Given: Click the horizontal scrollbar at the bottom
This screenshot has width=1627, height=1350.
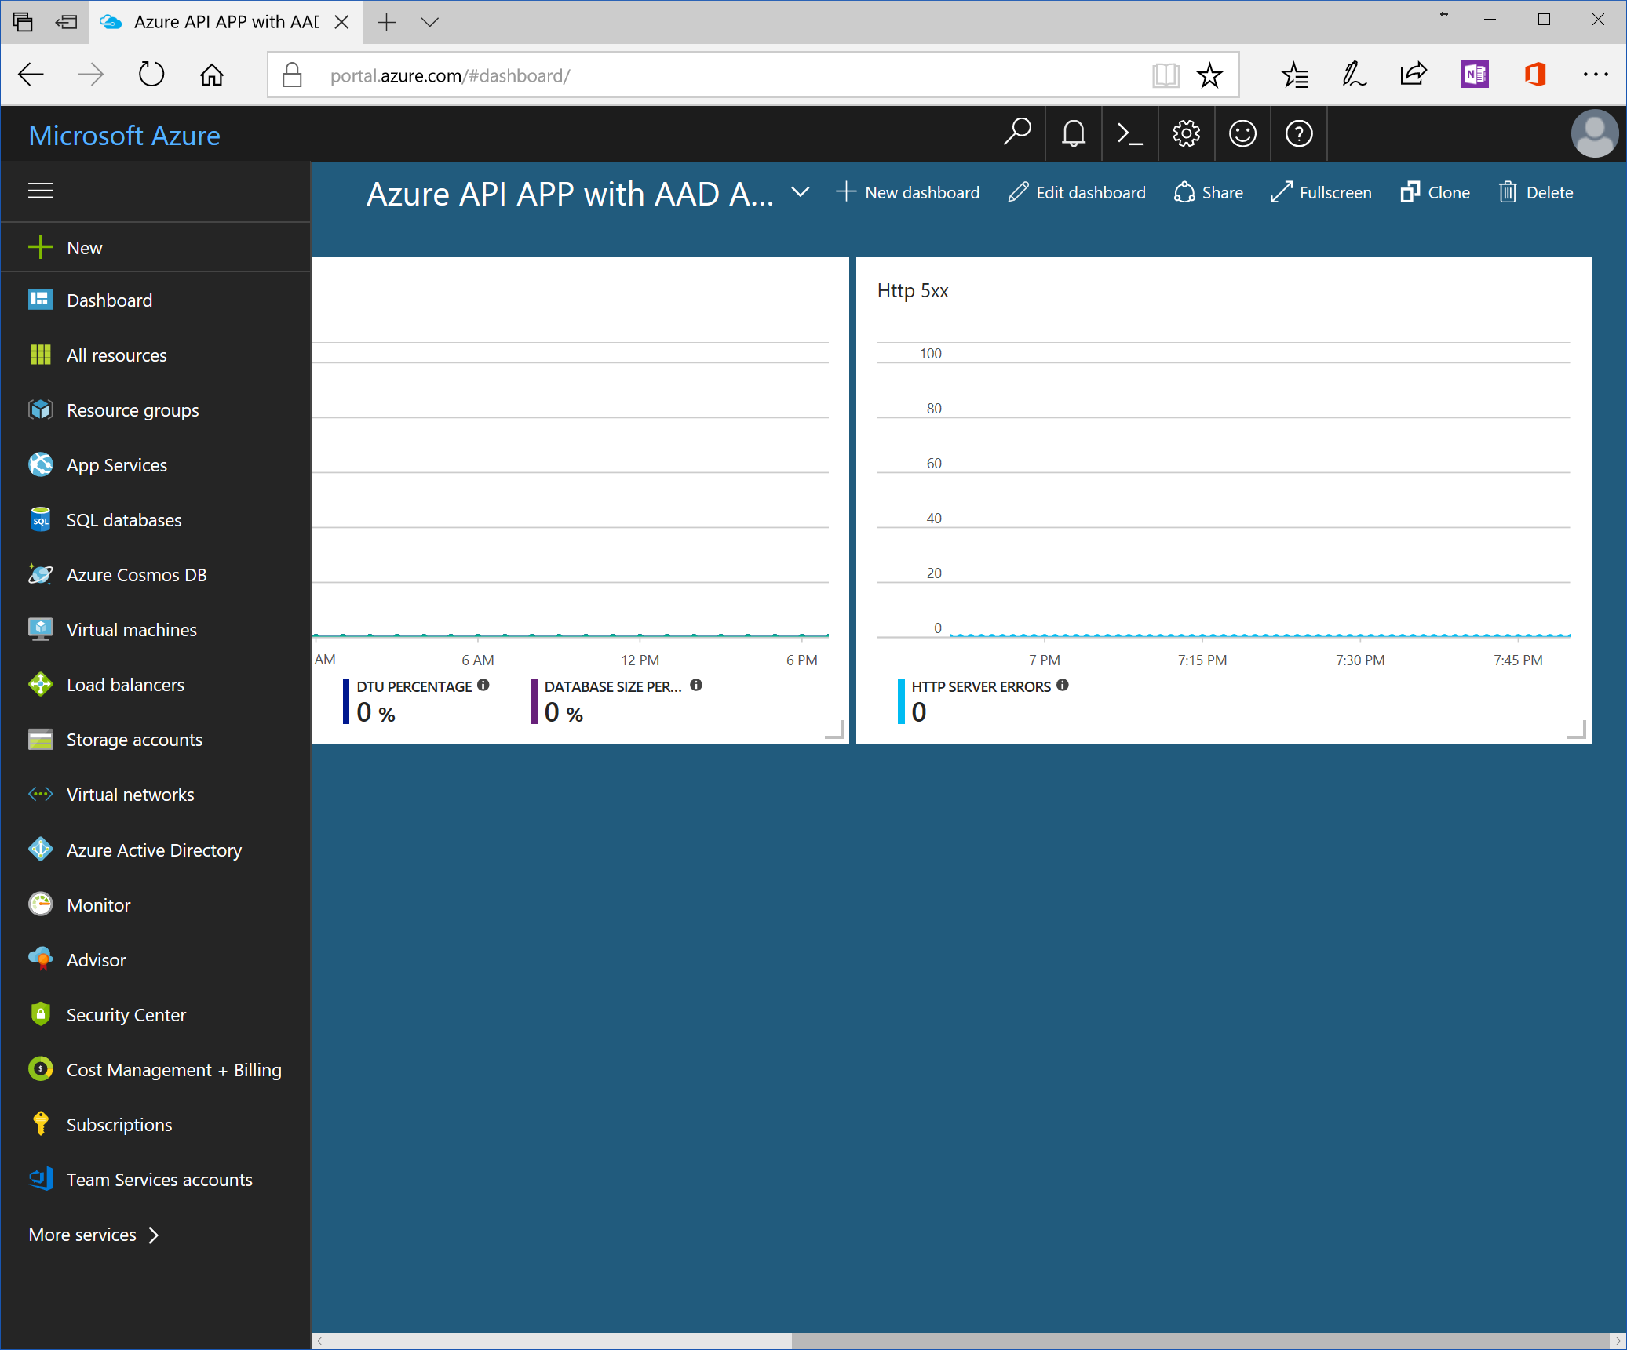Looking at the screenshot, I should (x=1199, y=1341).
